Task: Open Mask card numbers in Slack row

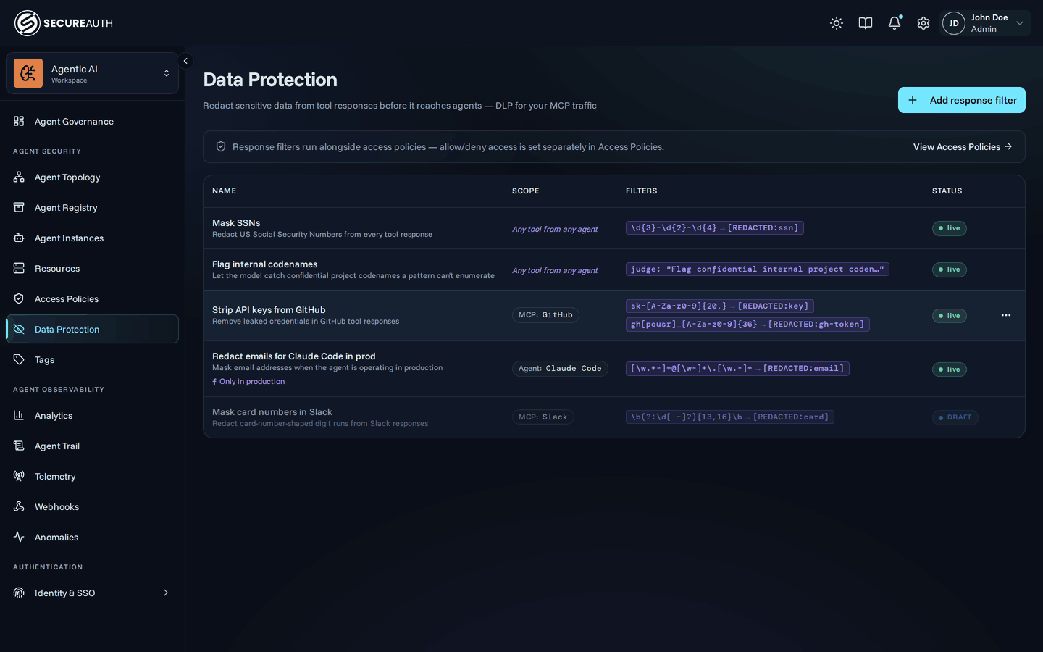Action: pyautogui.click(x=614, y=417)
